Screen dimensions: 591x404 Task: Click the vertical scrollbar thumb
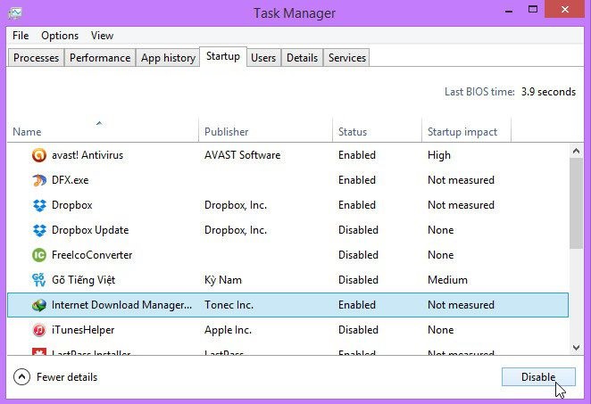coord(576,203)
